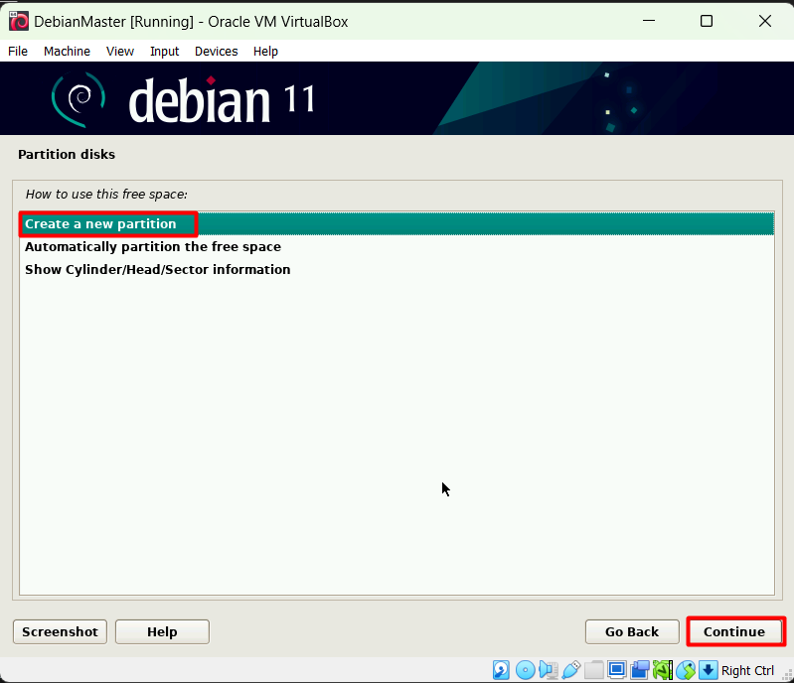Screen dimensions: 794x683
Task: Open the Machine menu
Action: click(67, 51)
